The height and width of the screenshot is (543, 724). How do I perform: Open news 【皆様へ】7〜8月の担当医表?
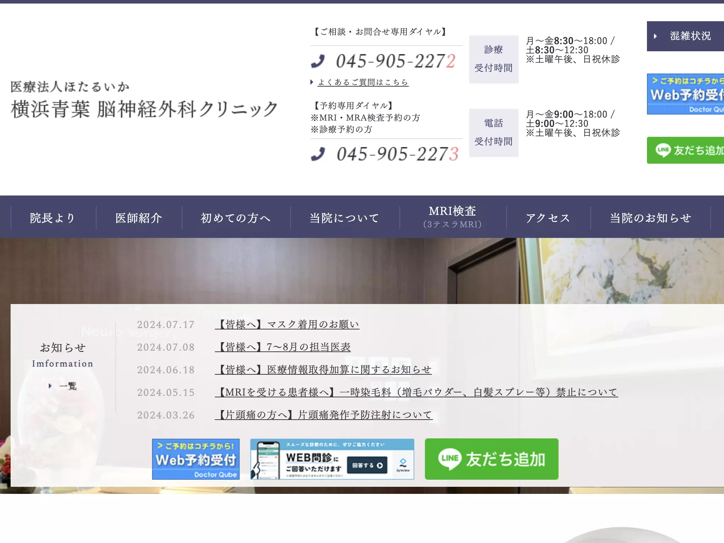(283, 347)
